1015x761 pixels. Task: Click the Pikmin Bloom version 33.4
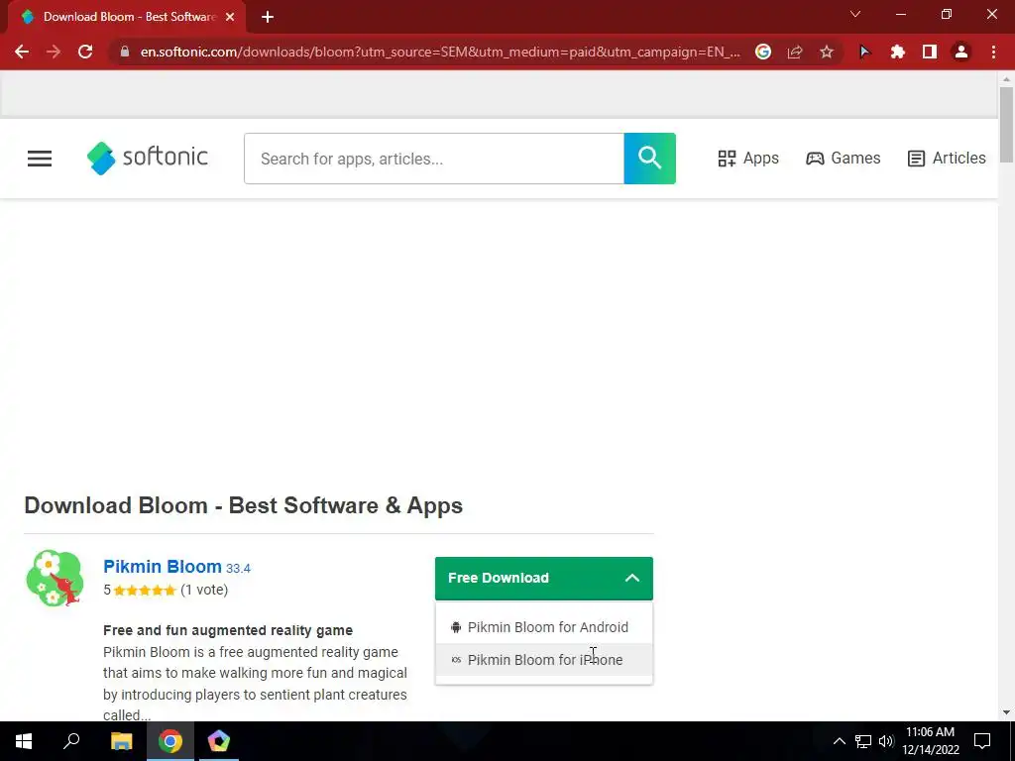238,568
